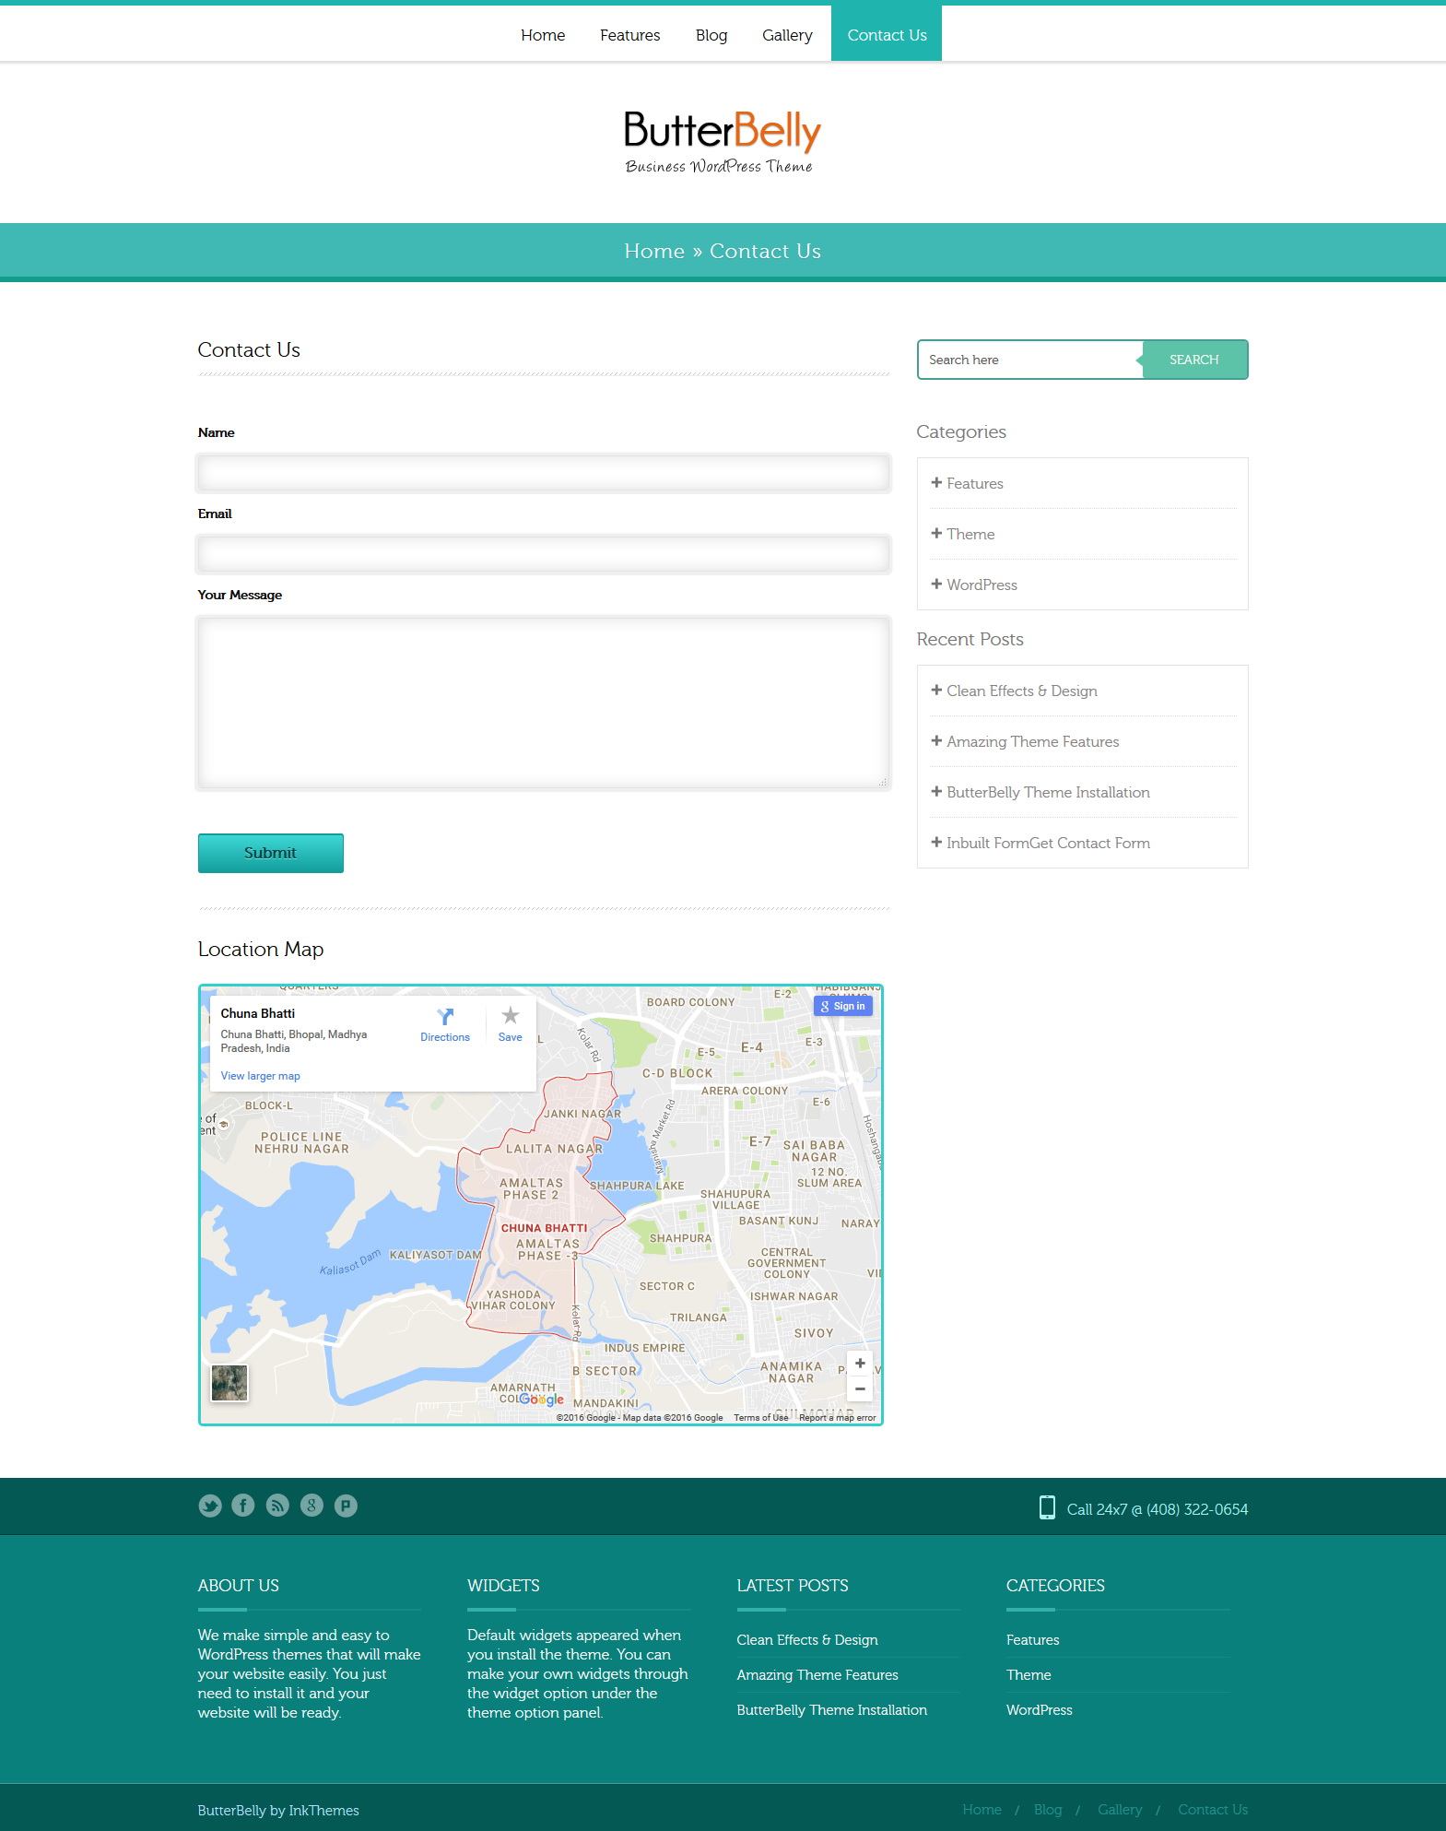The height and width of the screenshot is (1831, 1446).
Task: Click Terms of Use on the map
Action: pos(761,1418)
